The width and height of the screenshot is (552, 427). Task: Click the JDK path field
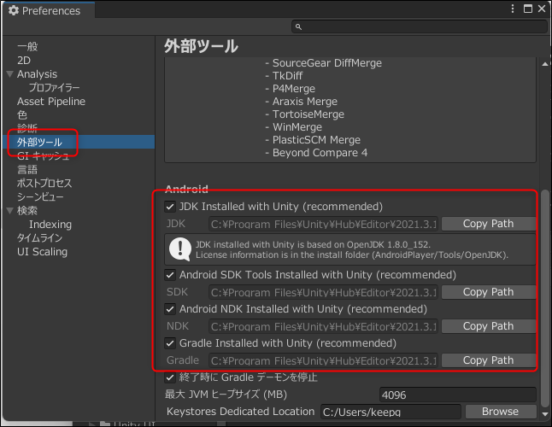coord(323,224)
